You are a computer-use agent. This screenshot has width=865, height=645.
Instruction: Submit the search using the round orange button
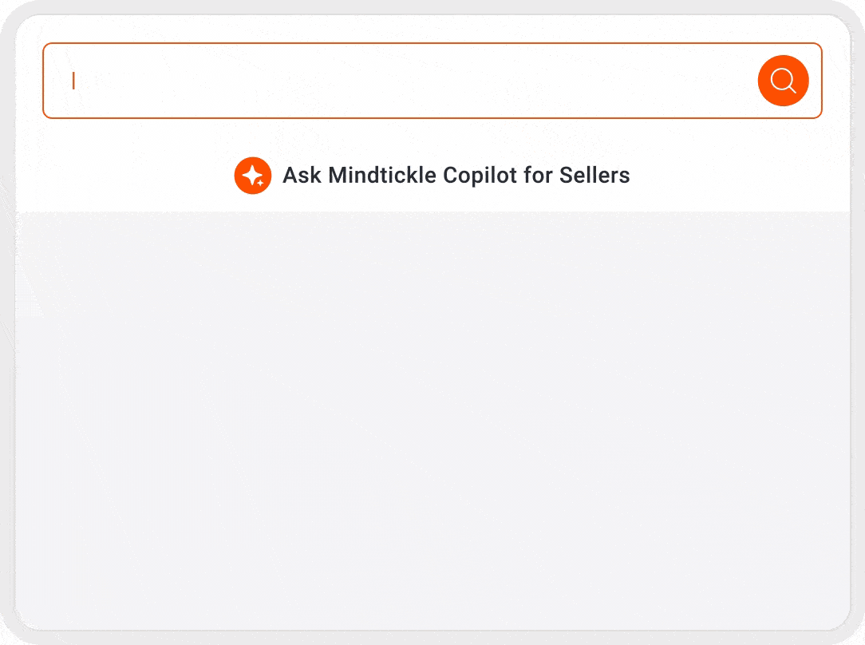pos(783,81)
